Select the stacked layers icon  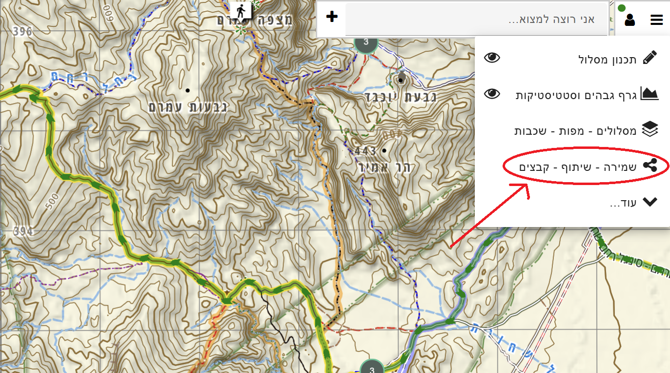(x=650, y=130)
